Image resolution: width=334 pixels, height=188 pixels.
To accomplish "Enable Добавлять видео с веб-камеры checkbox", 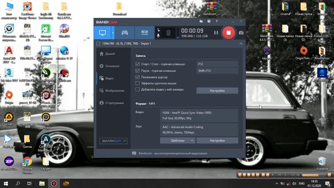I will coord(138,89).
